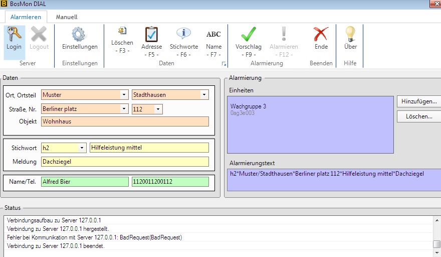Viewport: 441px width, 257px height.
Task: Expand the Stichwort dropdown showing h2
Action: [82, 148]
